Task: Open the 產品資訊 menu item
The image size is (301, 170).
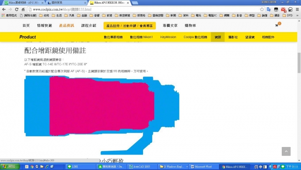Action: click(66, 26)
